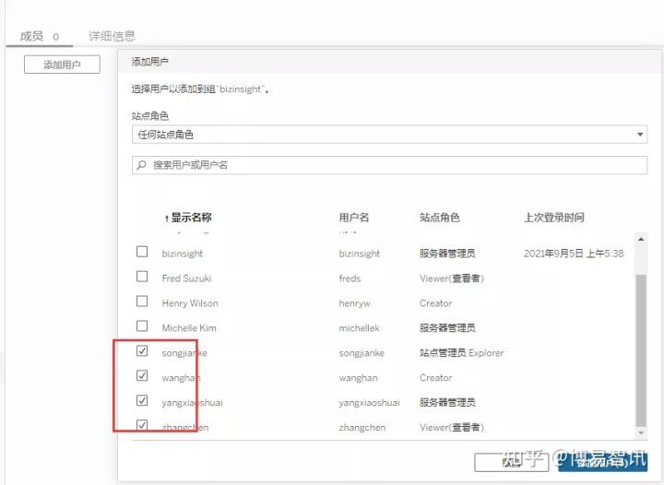Image resolution: width=664 pixels, height=485 pixels.
Task: Uncheck the yangxiaoshuai checkbox
Action: (x=142, y=400)
